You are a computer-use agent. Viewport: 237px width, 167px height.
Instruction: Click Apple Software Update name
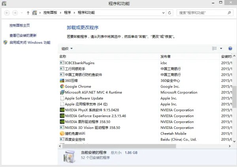coord(84,98)
